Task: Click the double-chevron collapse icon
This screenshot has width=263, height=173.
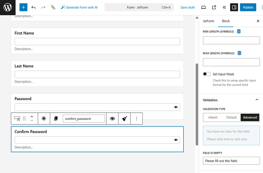Action: coord(224,7)
